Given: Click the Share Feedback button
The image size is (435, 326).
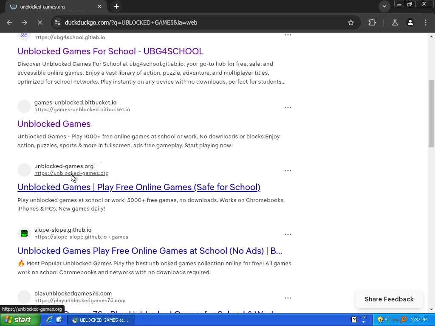Looking at the screenshot, I should 389,299.
